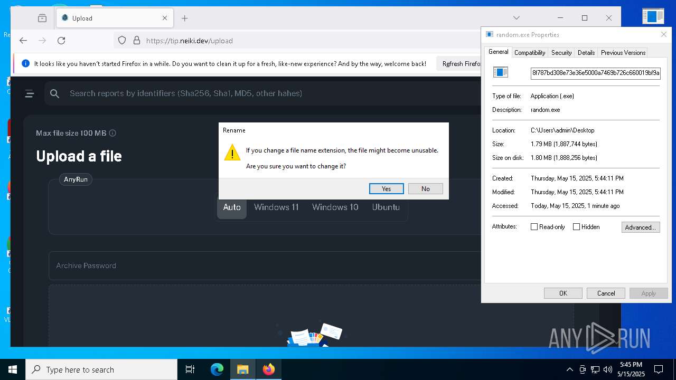The width and height of the screenshot is (676, 380).
Task: Edit the file name field in Properties
Action: [x=596, y=73]
